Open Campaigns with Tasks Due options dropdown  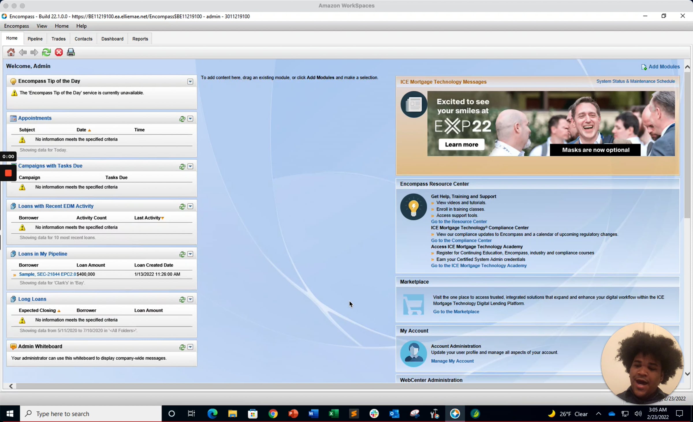pyautogui.click(x=190, y=166)
